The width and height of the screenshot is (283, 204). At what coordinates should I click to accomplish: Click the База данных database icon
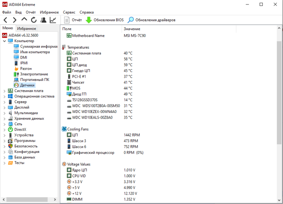11,157
